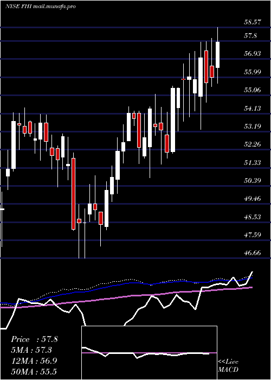Click the 54.13 price axis label

(252, 108)
